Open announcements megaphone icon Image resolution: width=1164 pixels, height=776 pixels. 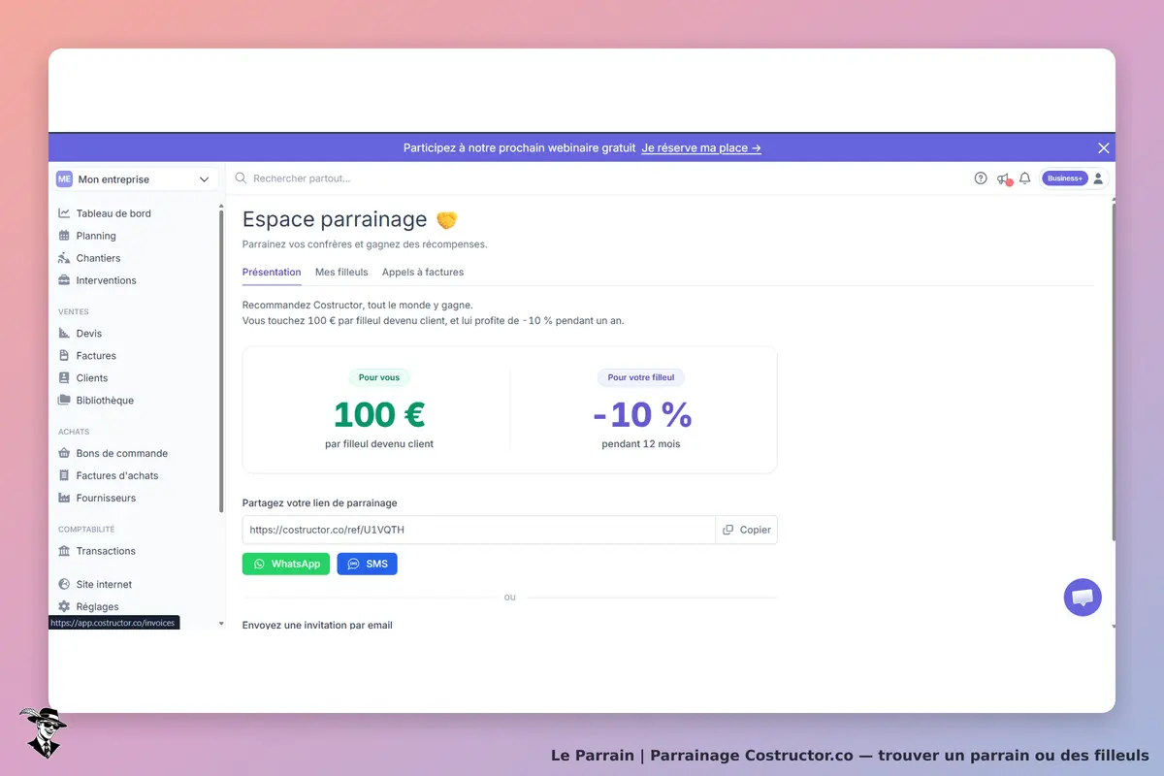pyautogui.click(x=1004, y=178)
